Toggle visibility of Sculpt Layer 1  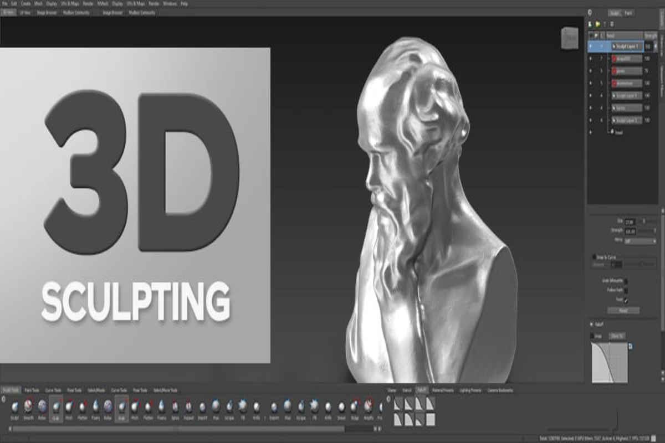click(x=591, y=47)
